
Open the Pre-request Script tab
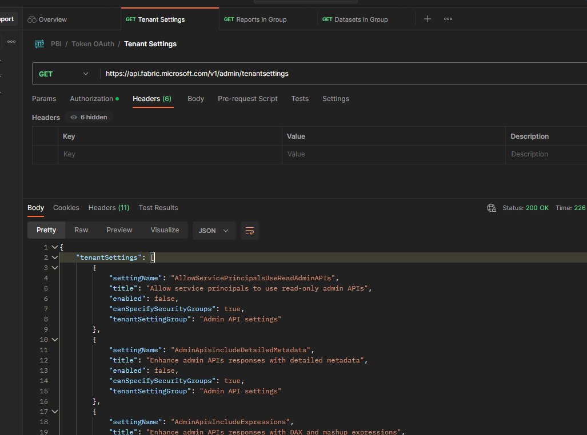[x=247, y=99]
